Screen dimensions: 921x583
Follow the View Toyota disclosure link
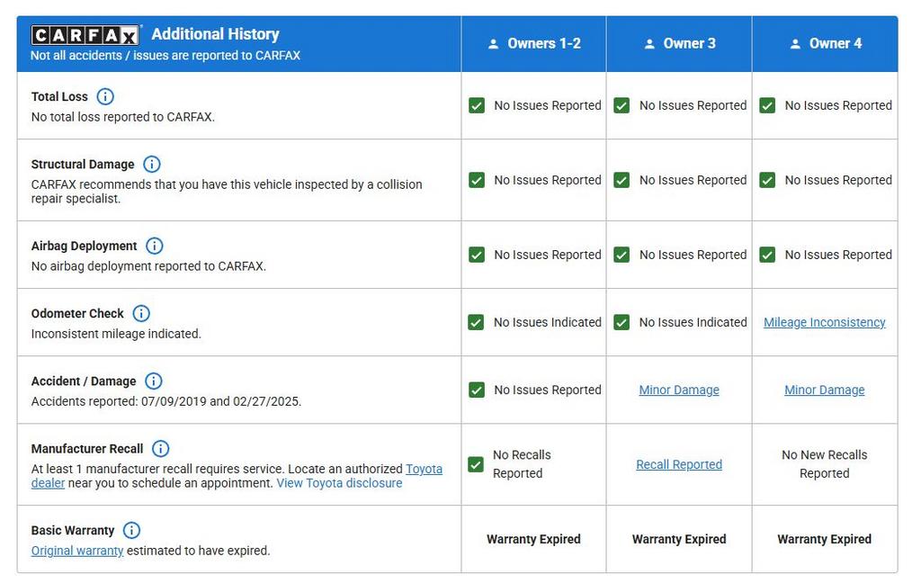339,483
